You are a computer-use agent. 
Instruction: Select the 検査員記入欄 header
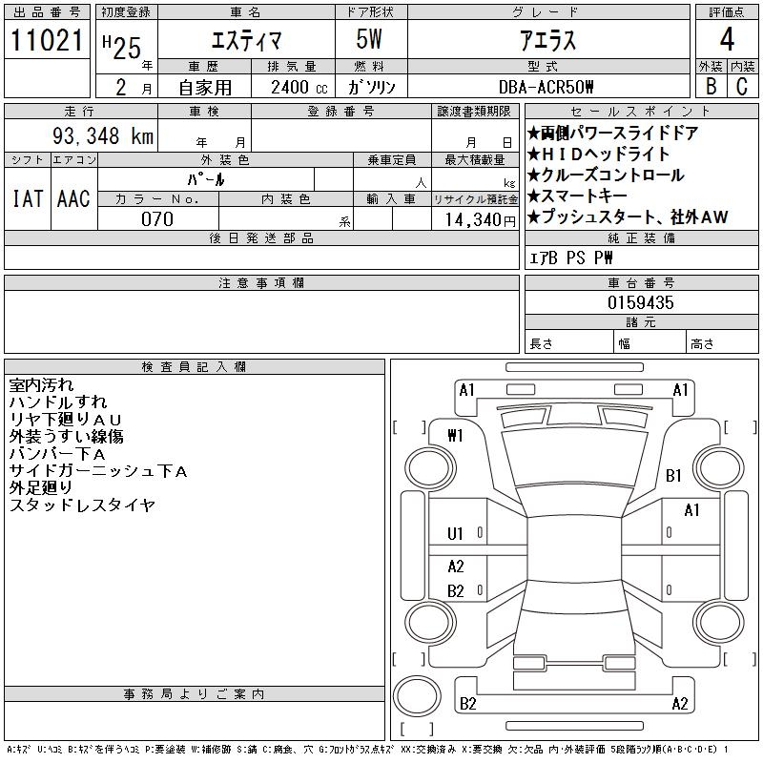(195, 367)
